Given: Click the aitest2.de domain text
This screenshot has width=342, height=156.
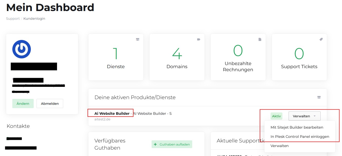Looking at the screenshot, I should (103, 119).
